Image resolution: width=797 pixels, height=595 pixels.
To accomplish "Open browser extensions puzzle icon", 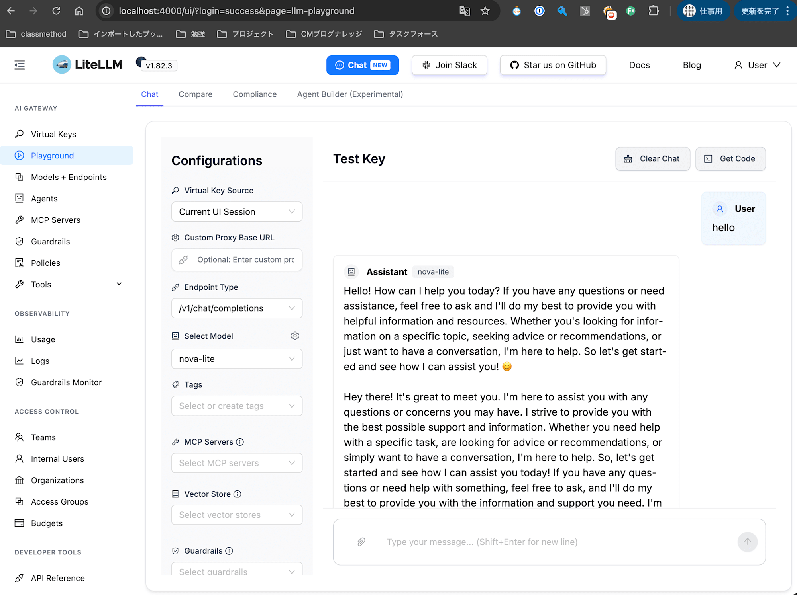I will (x=654, y=11).
